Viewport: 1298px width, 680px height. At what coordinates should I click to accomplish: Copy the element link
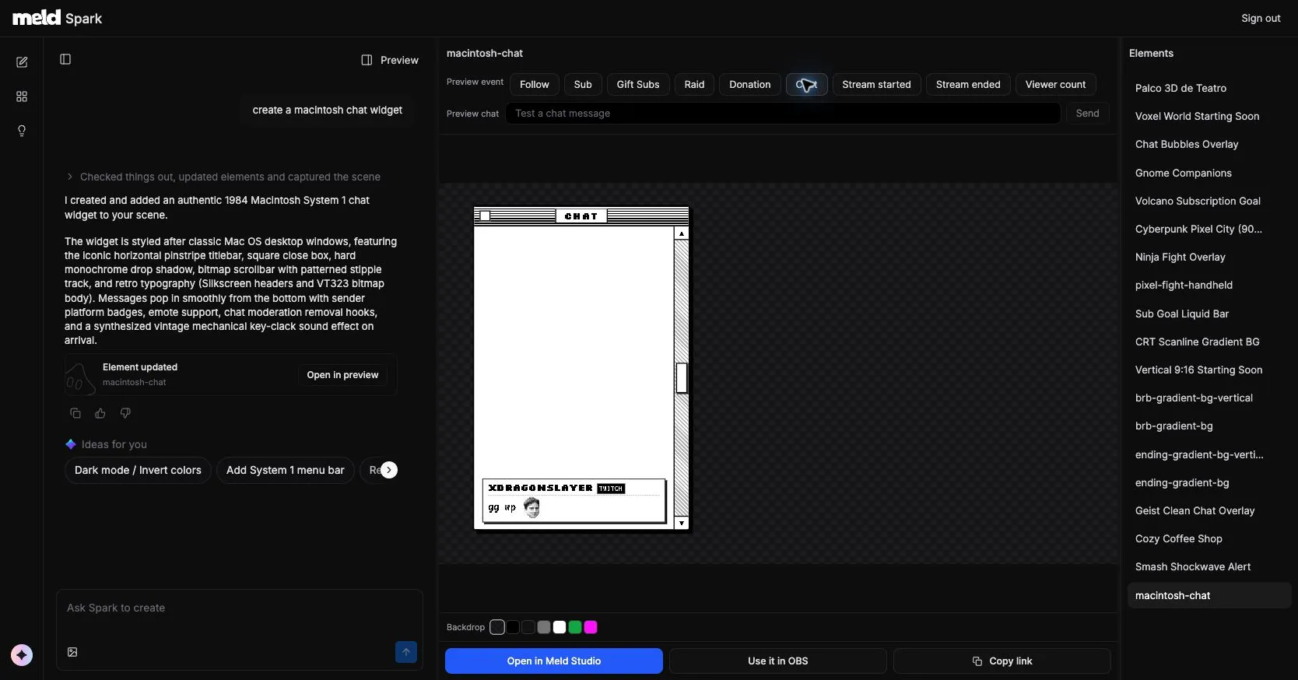tap(1002, 661)
